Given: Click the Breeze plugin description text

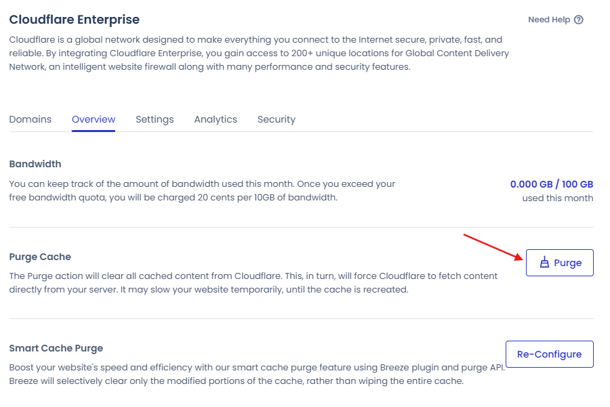Looking at the screenshot, I should pyautogui.click(x=257, y=374).
